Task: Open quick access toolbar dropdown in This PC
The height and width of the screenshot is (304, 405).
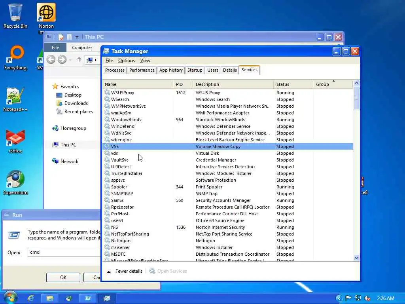Action: pos(77,38)
